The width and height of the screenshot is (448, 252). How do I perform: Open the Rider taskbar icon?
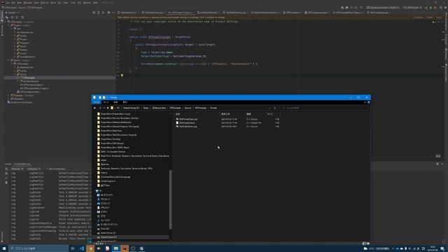pyautogui.click(x=125, y=248)
